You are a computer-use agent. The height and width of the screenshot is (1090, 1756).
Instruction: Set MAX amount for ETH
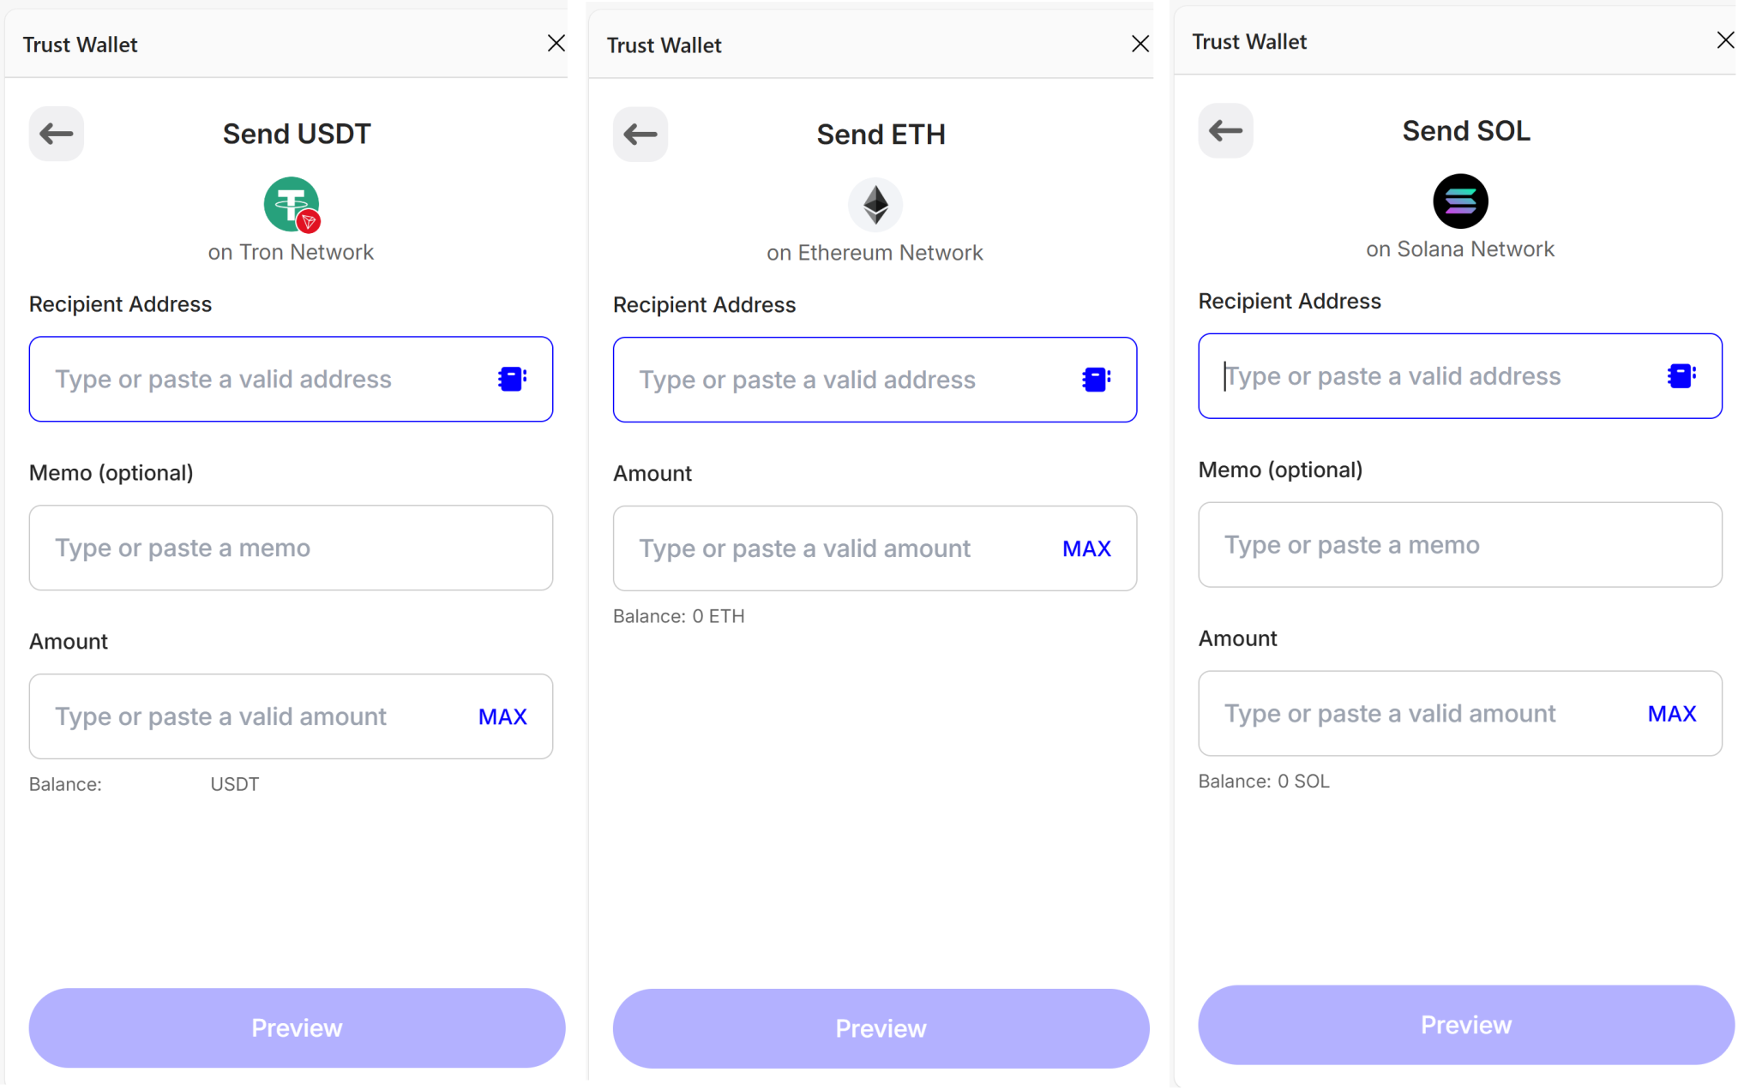(x=1086, y=548)
